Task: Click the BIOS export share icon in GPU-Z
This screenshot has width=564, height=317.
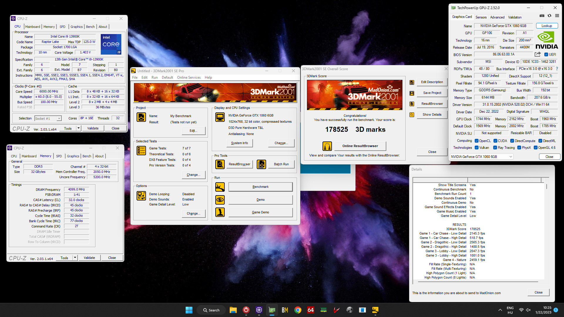Action: pos(538,54)
